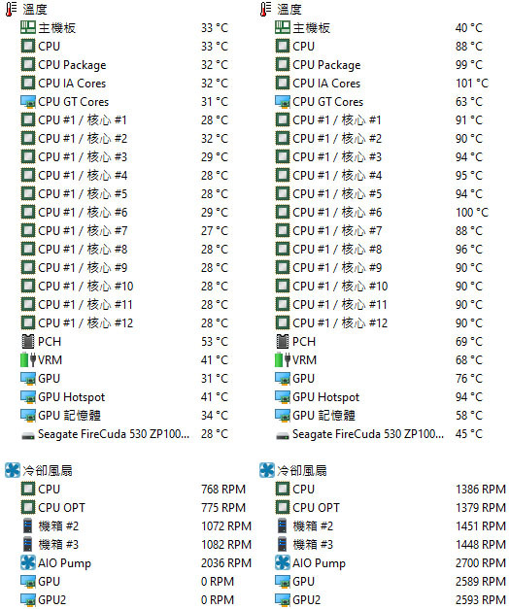The height and width of the screenshot is (609, 509).
Task: Click the VRM battery icon in left panel
Action: (28, 359)
